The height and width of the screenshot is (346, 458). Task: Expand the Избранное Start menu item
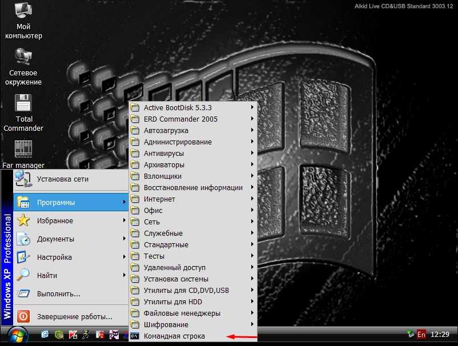pos(55,221)
